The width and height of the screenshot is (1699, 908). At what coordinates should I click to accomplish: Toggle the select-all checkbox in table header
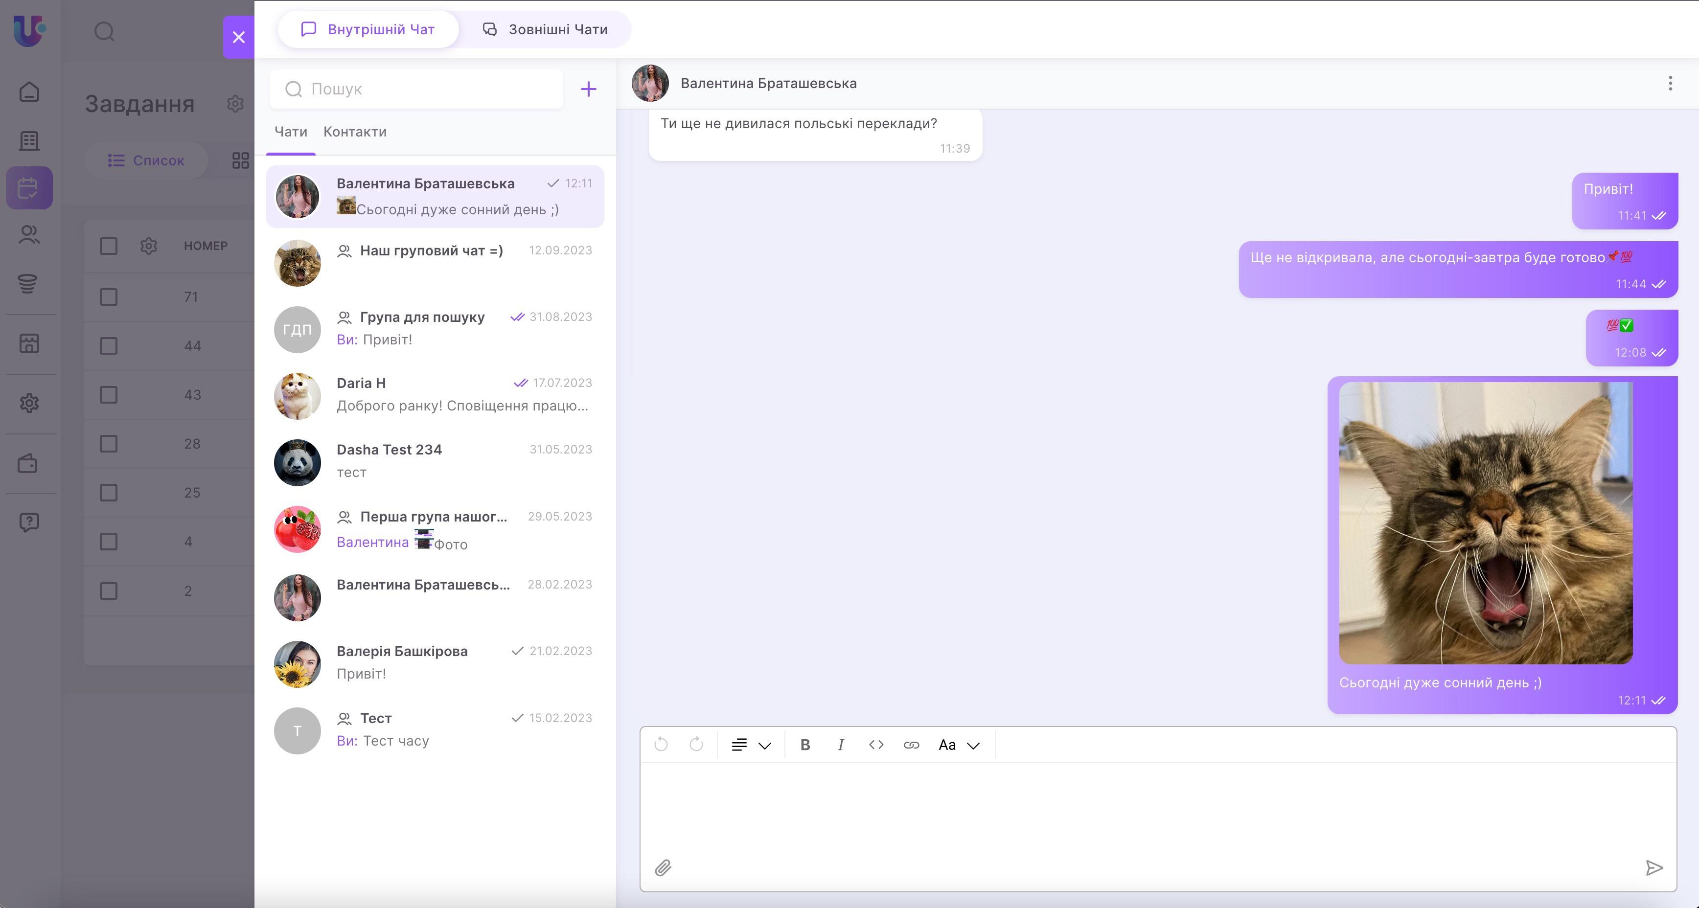[x=109, y=246]
